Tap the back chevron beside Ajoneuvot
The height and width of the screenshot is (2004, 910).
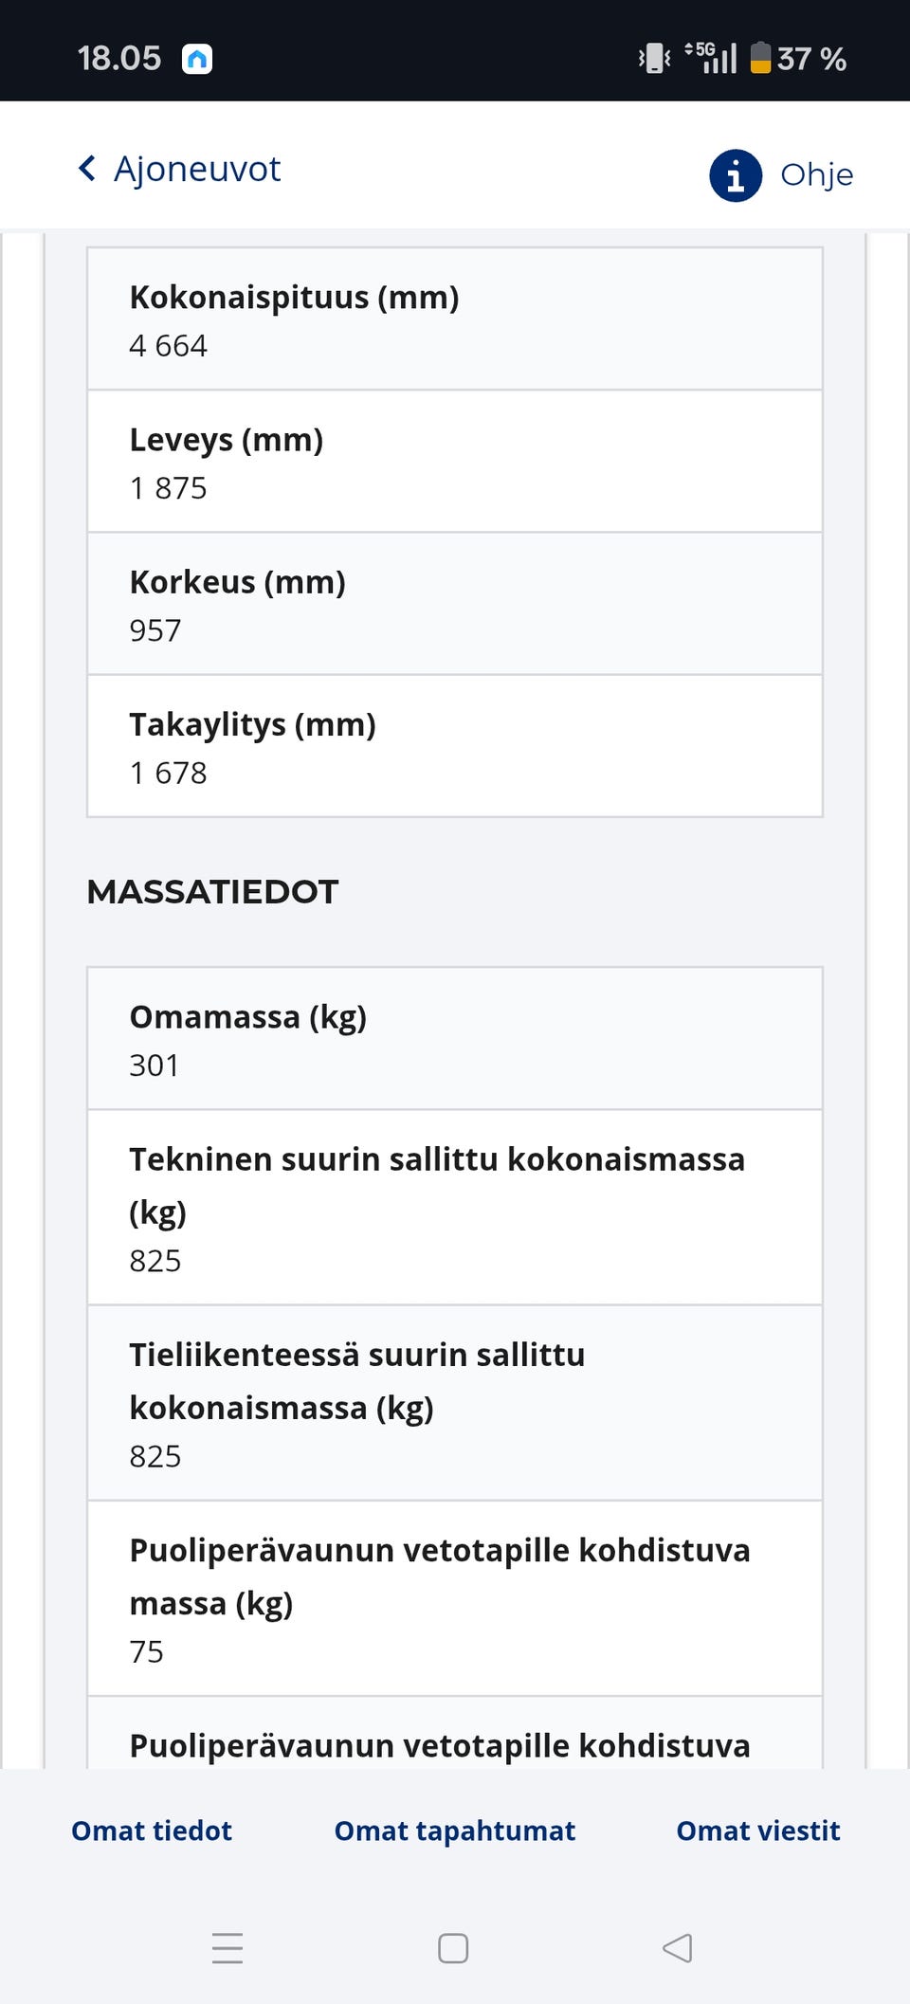(86, 168)
